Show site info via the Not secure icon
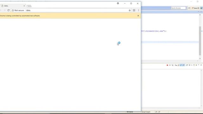The height and width of the screenshot is (114, 203). (13, 10)
